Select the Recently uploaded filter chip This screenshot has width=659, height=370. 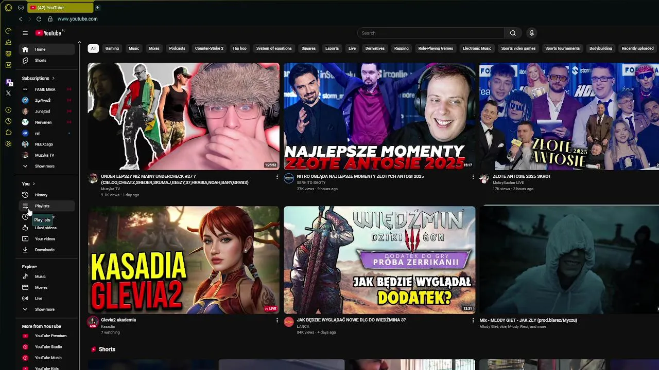(637, 48)
